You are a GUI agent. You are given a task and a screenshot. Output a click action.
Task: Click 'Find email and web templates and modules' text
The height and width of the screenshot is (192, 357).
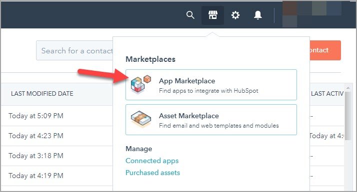tap(219, 126)
